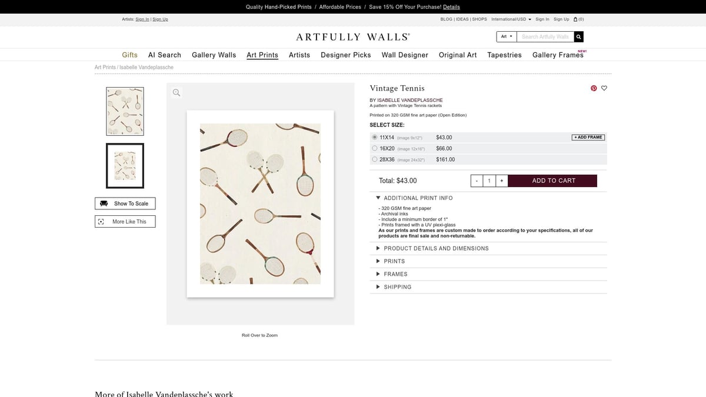Image resolution: width=706 pixels, height=397 pixels.
Task: Open the zoom magnifier above the artwork
Action: (x=176, y=92)
